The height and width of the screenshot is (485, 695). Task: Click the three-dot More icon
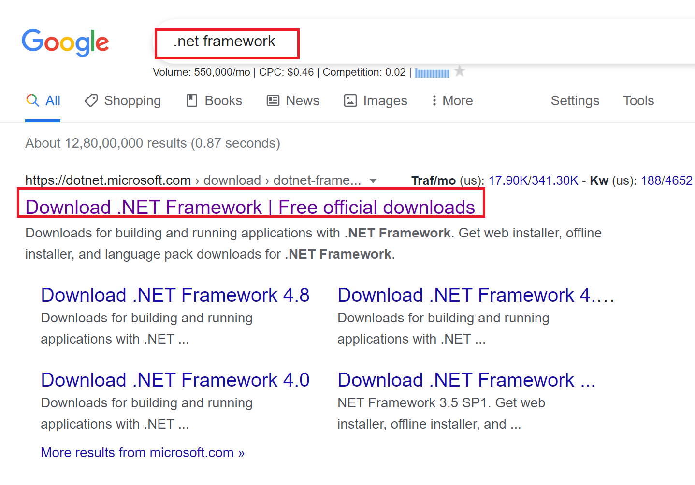pos(434,100)
